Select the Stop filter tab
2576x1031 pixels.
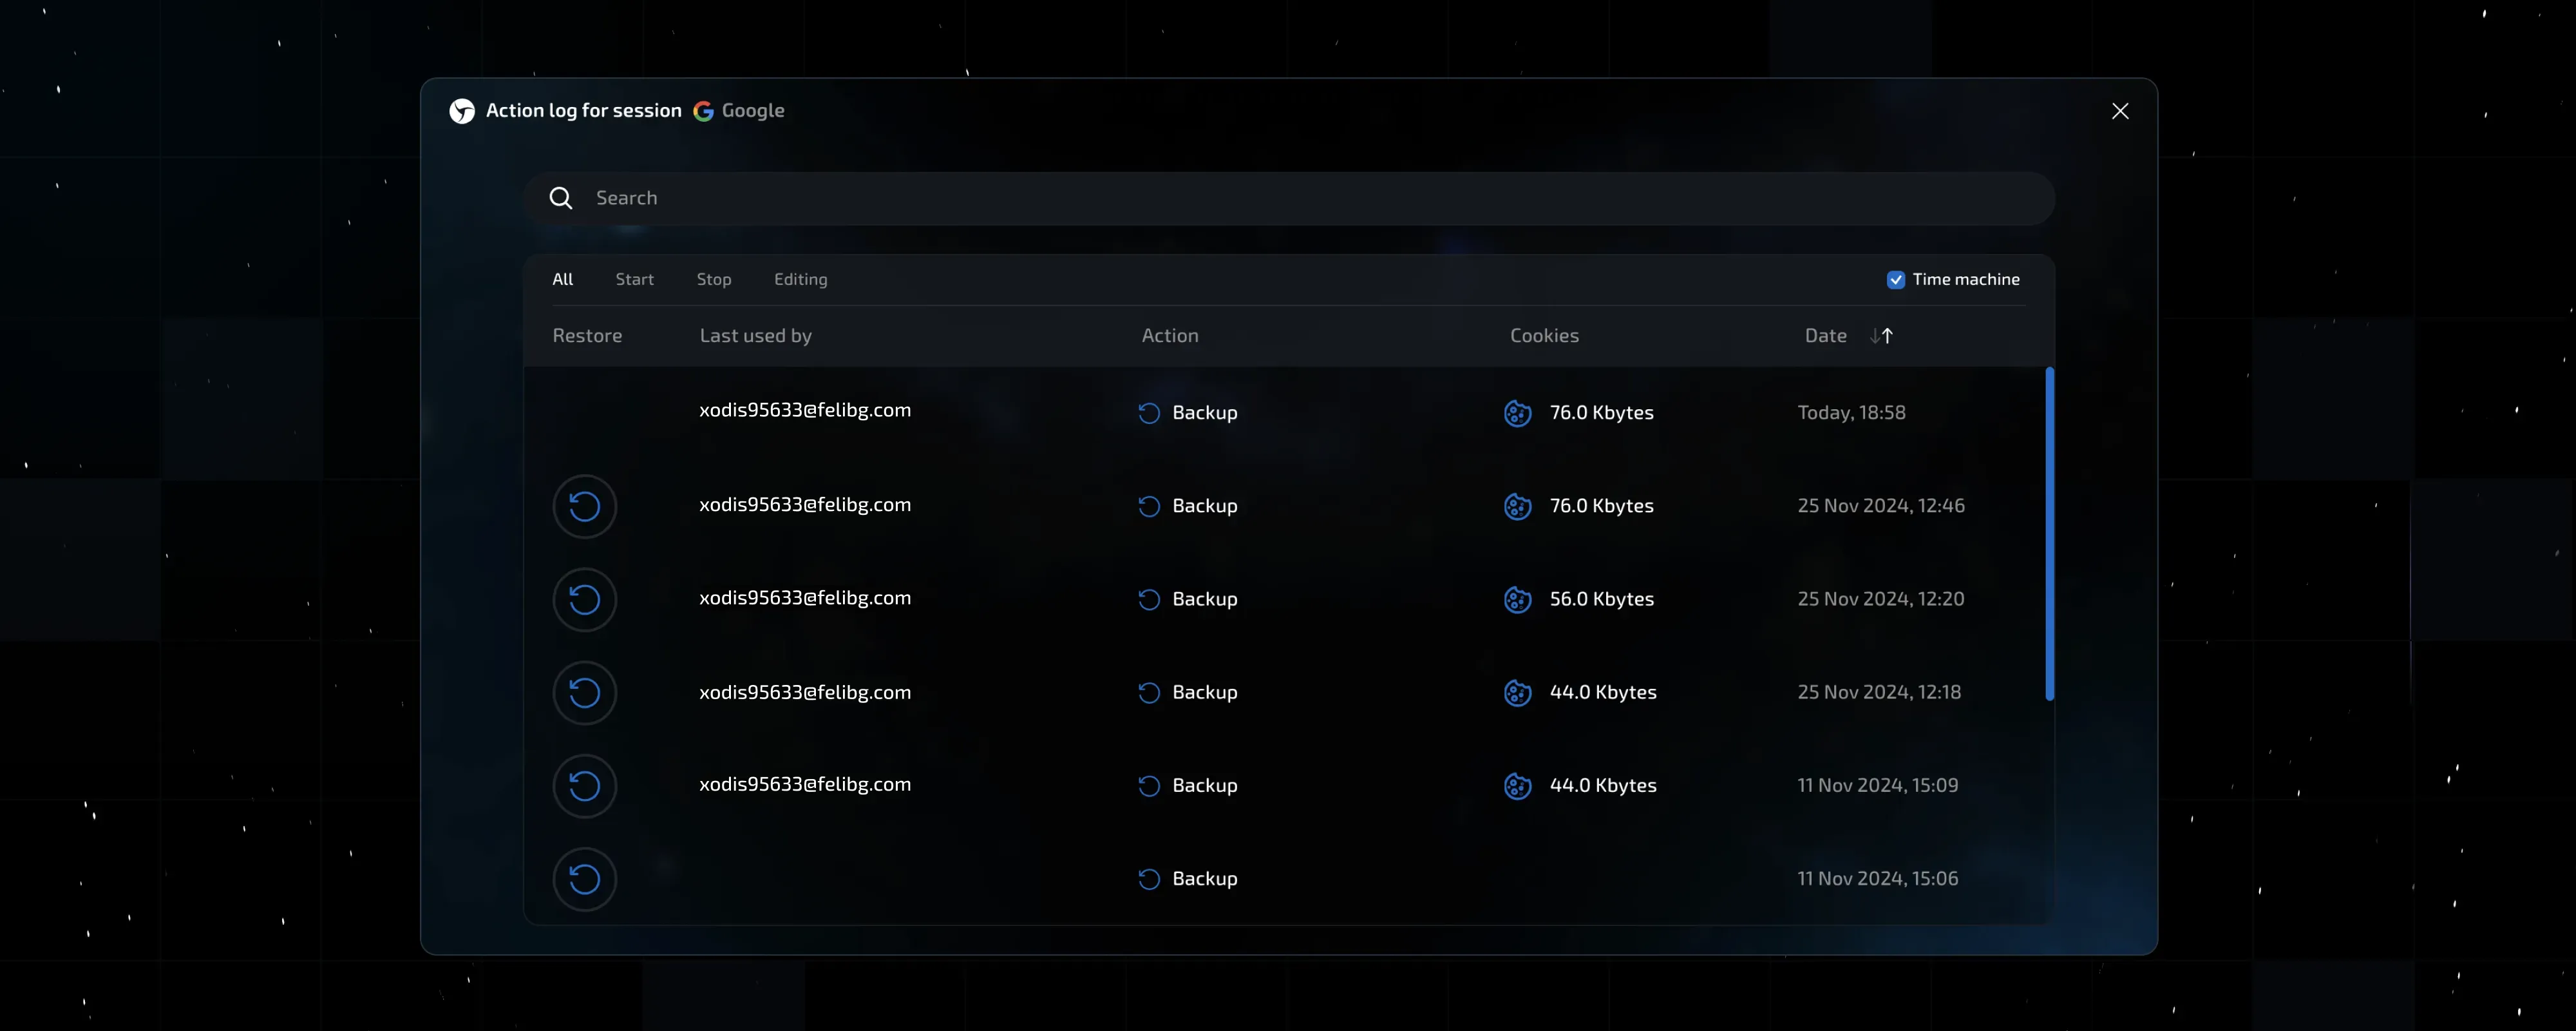coord(713,279)
